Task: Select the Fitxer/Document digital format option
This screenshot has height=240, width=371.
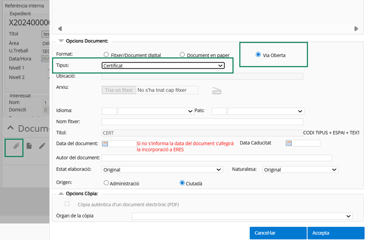Action: point(106,55)
